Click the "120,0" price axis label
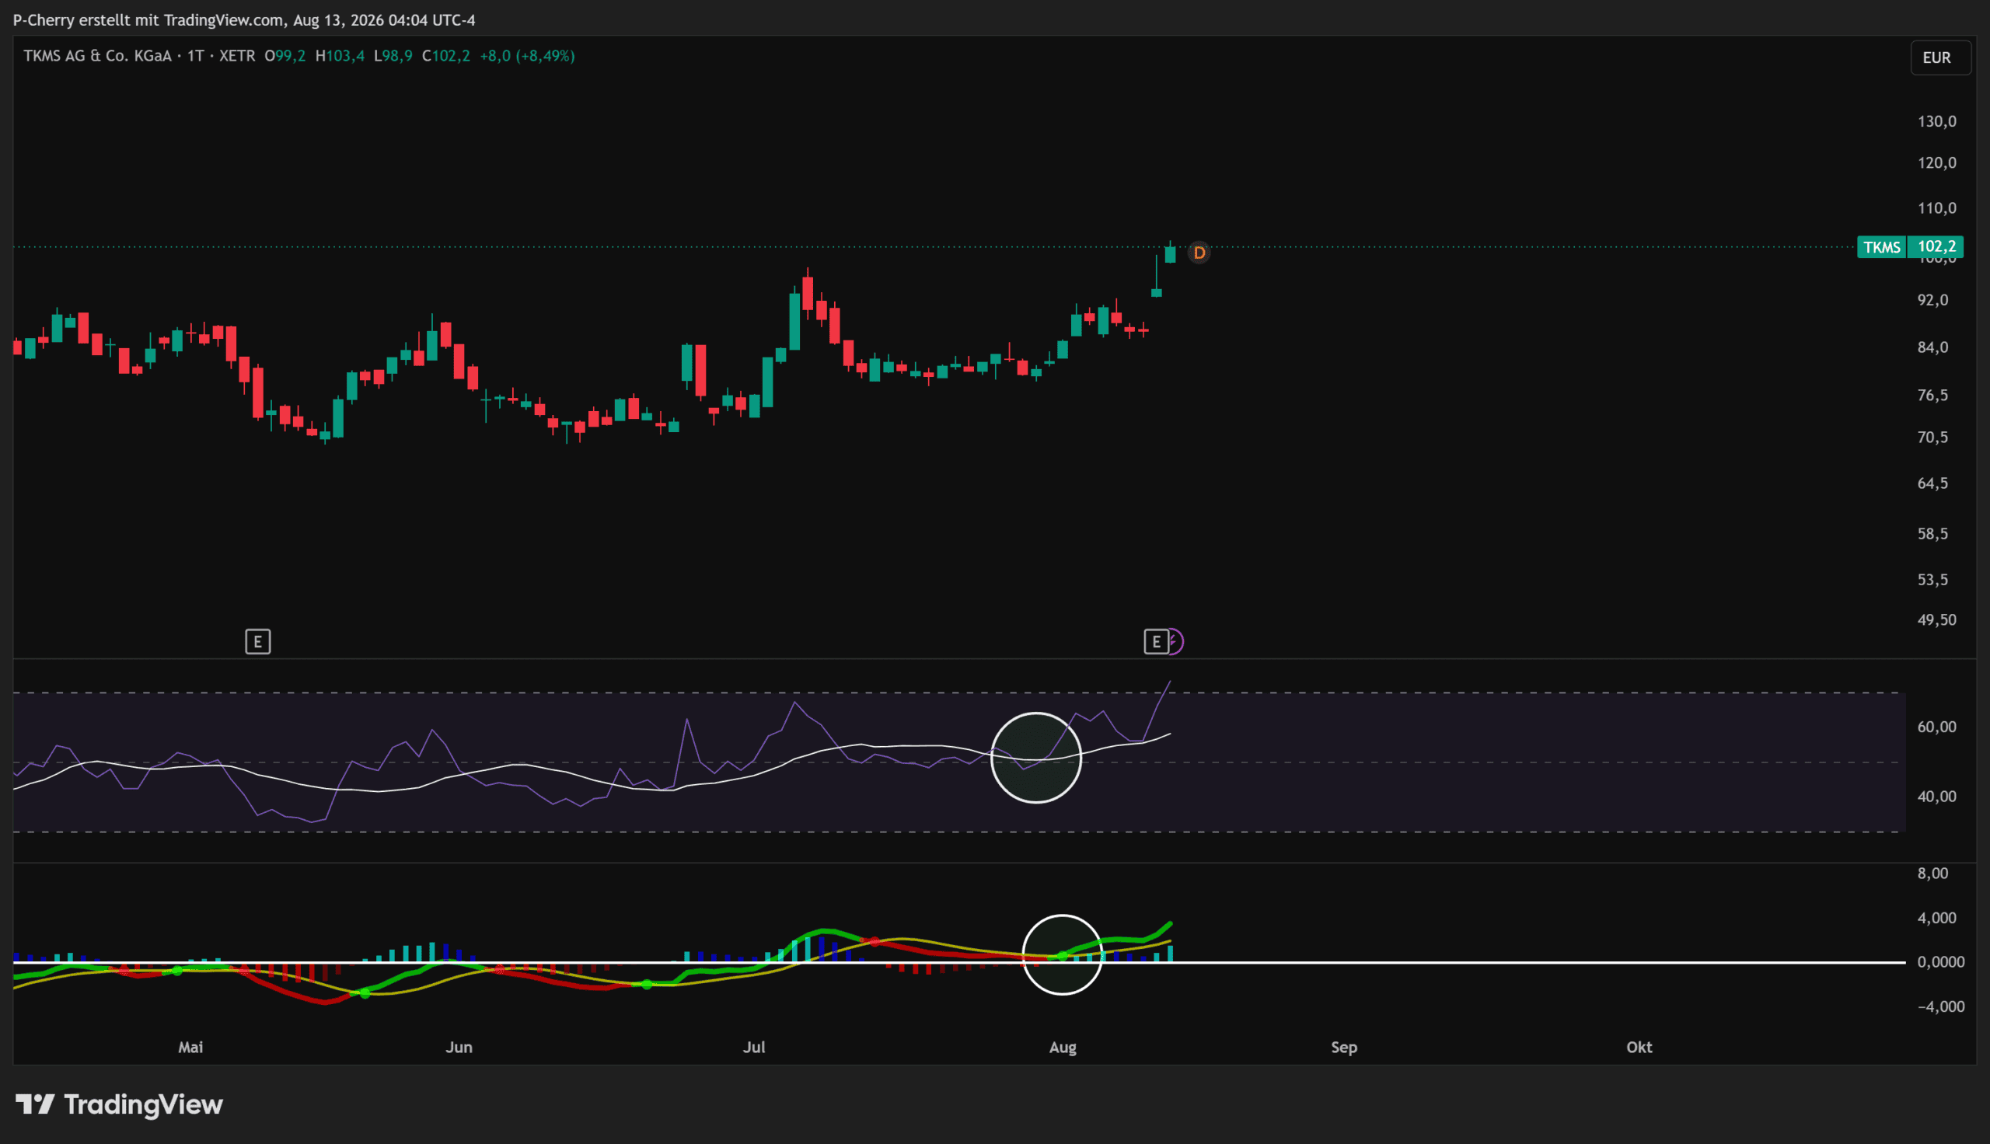This screenshot has height=1144, width=1990. (x=1937, y=163)
